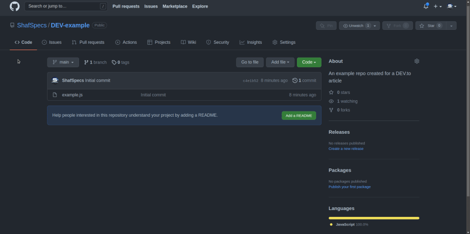This screenshot has height=234, width=470.
Task: Open the ShafSpecs owner link
Action: click(x=32, y=26)
